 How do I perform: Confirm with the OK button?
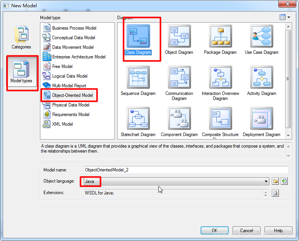point(214,231)
